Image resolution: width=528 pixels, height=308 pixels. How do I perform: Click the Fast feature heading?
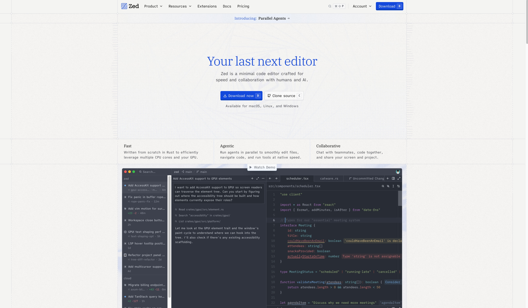pos(128,146)
